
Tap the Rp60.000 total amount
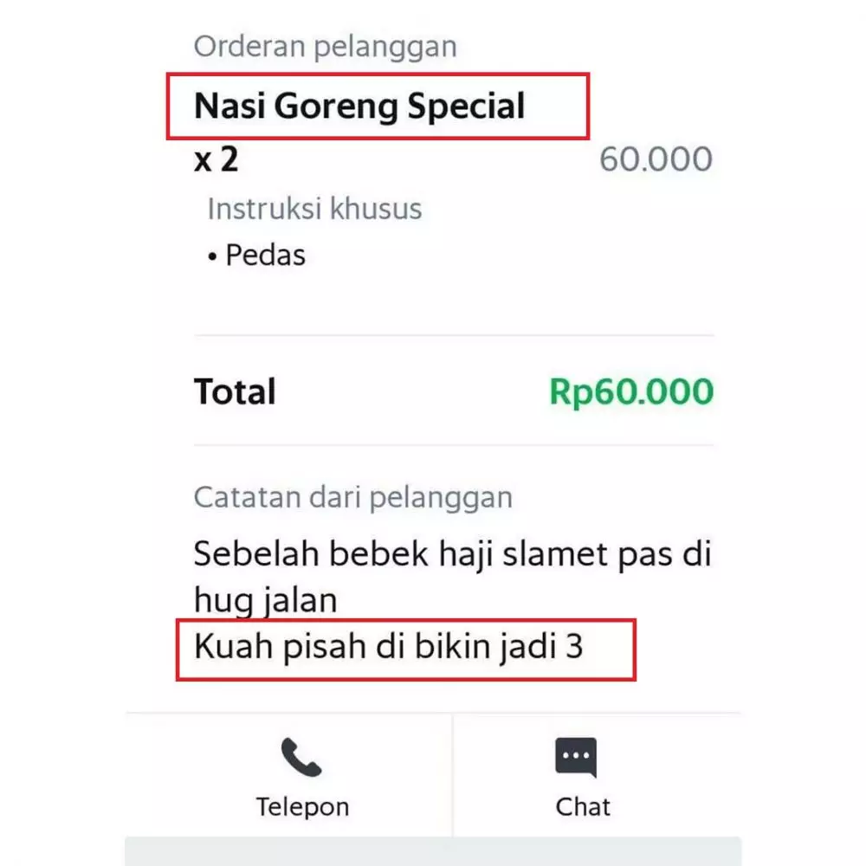tap(631, 391)
